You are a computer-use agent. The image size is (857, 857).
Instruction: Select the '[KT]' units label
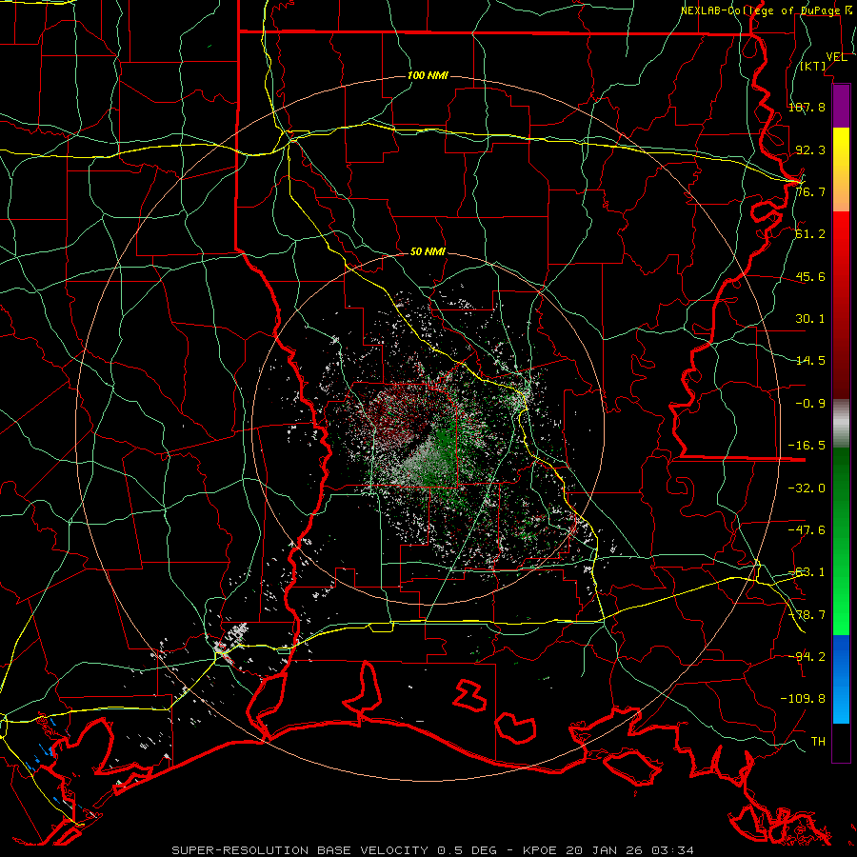(x=813, y=66)
